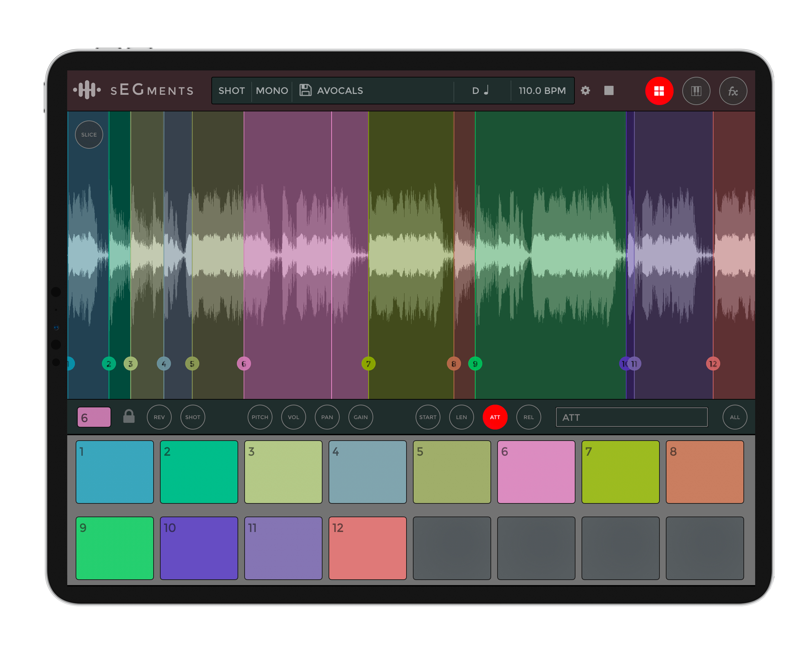Open settings gear
The image size is (806, 660).
[585, 91]
